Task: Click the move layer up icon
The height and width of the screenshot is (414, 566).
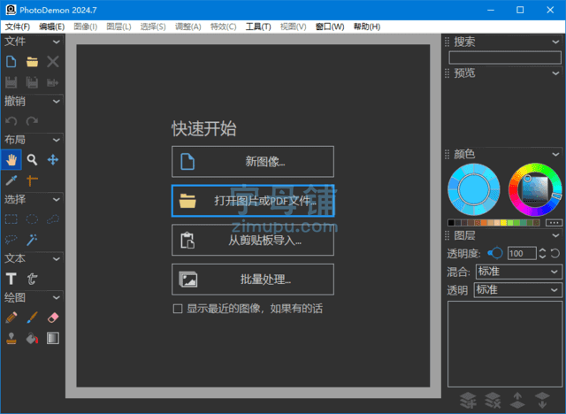Action: [x=517, y=400]
